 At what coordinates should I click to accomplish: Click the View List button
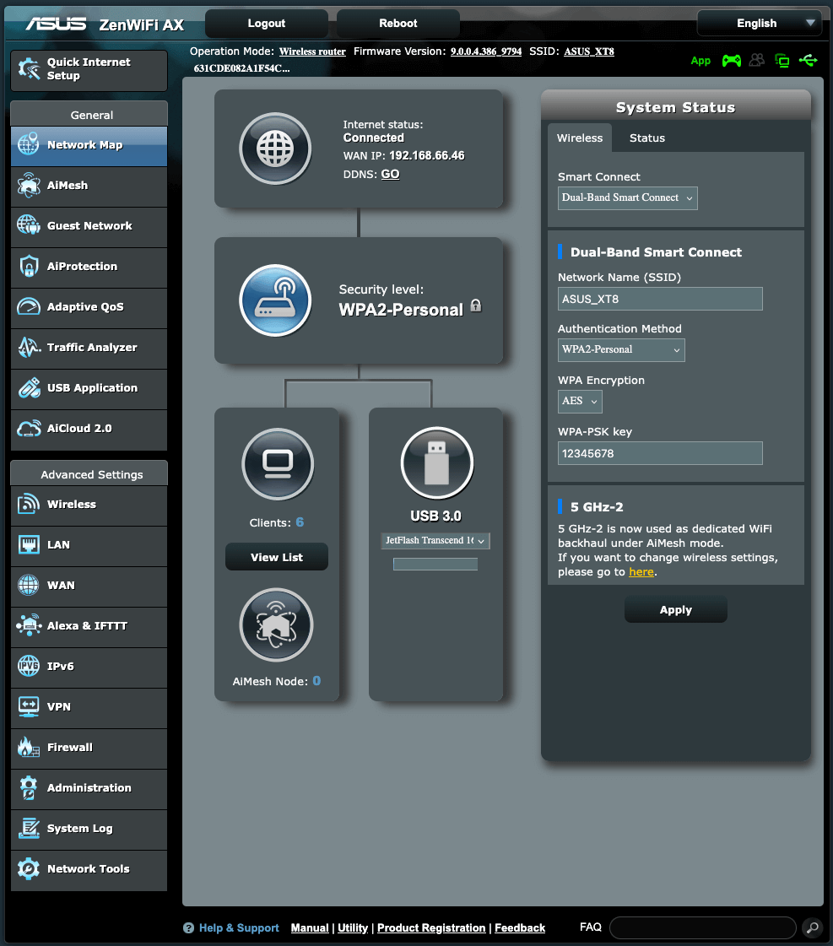pyautogui.click(x=277, y=557)
